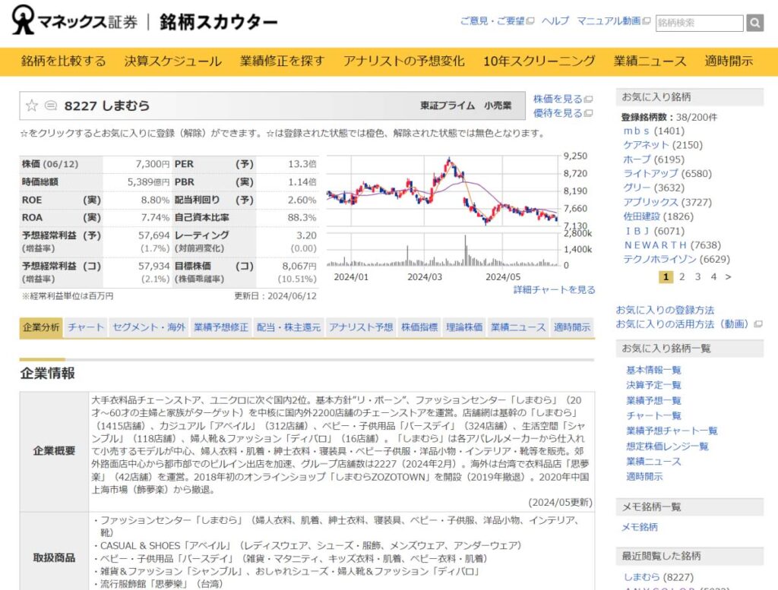The width and height of the screenshot is (778, 590).
Task: Select current favorites page 1
Action: [666, 277]
